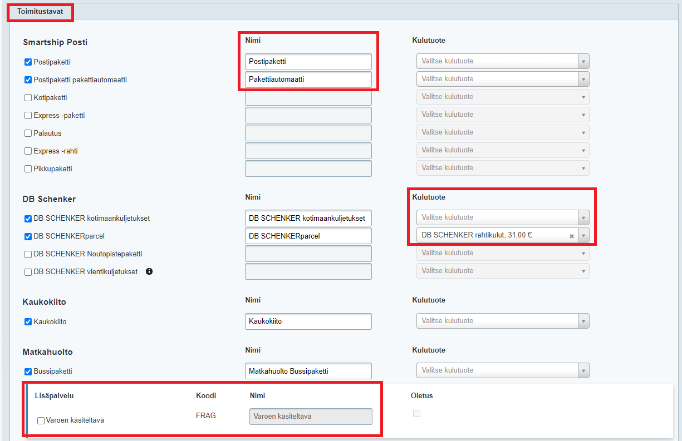Disable the Kaukokiito delivery method

28,321
